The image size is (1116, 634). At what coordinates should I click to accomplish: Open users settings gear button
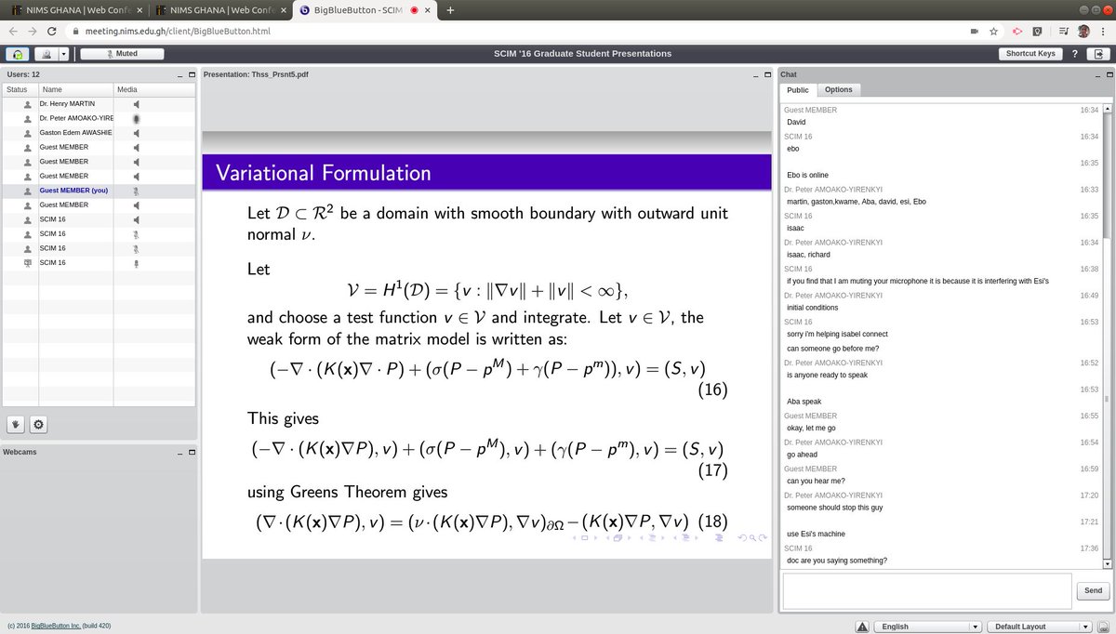click(38, 424)
